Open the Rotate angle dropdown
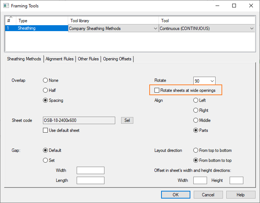 (212, 81)
